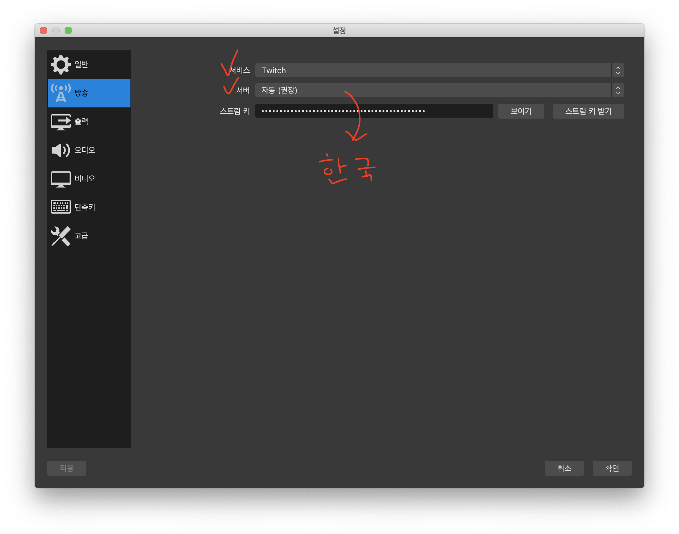The height and width of the screenshot is (534, 679).
Task: Close the settings window with red button
Action: [x=43, y=30]
